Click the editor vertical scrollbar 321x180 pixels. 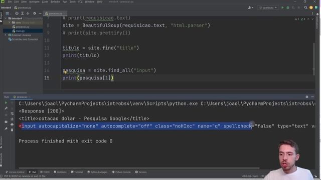[313, 59]
